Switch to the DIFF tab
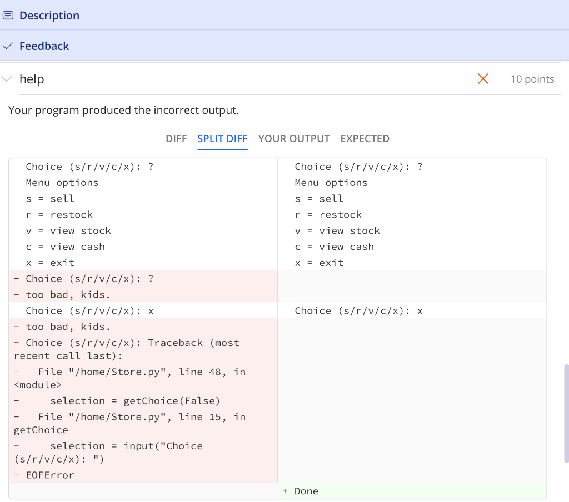This screenshot has width=569, height=502. [x=176, y=139]
